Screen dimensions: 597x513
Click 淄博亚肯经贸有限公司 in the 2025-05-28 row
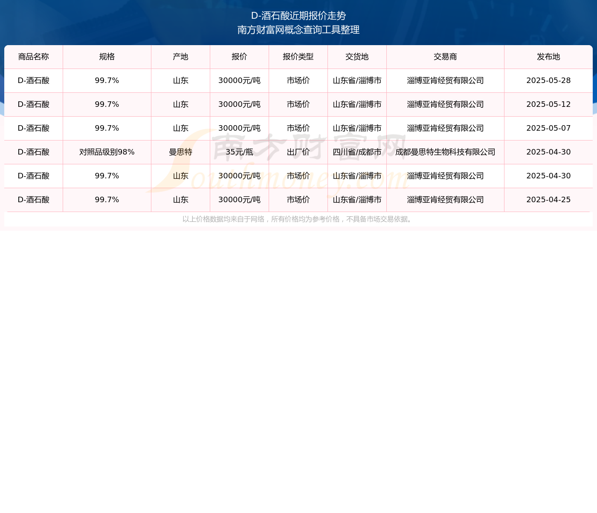[446, 80]
